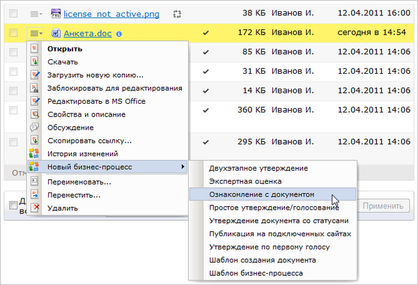Click the lock icon for Заблокировать для редактирования

pos(36,88)
